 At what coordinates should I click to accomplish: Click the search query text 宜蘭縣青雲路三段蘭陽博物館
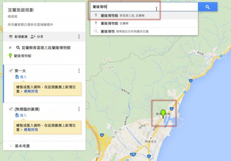coord(46,48)
